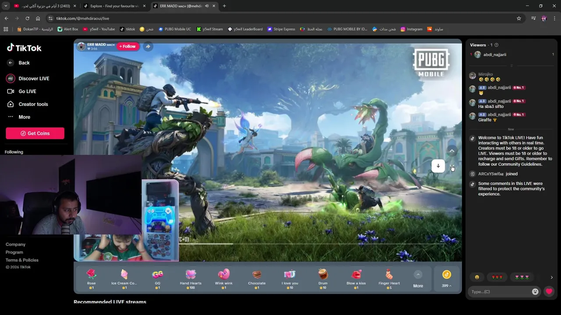The image size is (561, 315).
Task: Open Alert Box bookmark
Action: coord(68,29)
